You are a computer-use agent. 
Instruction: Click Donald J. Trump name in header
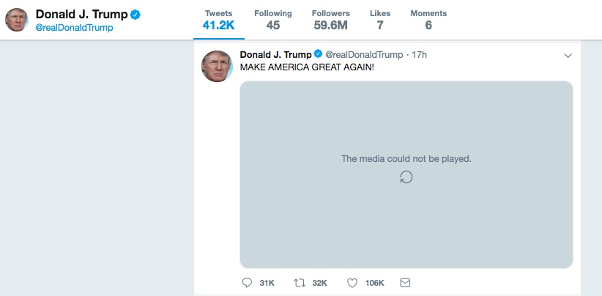coord(81,15)
